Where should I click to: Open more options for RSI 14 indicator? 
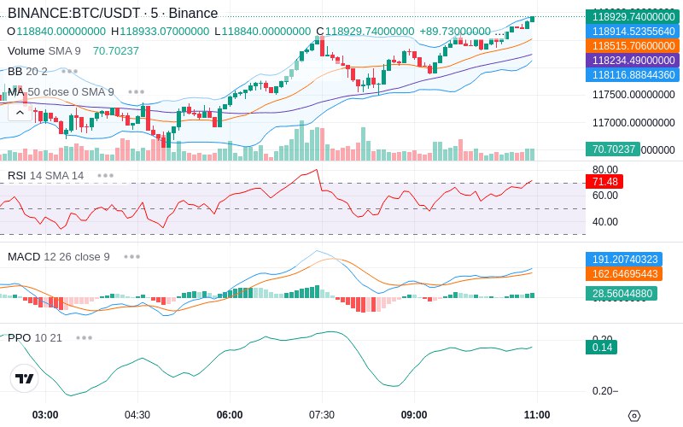click(105, 176)
